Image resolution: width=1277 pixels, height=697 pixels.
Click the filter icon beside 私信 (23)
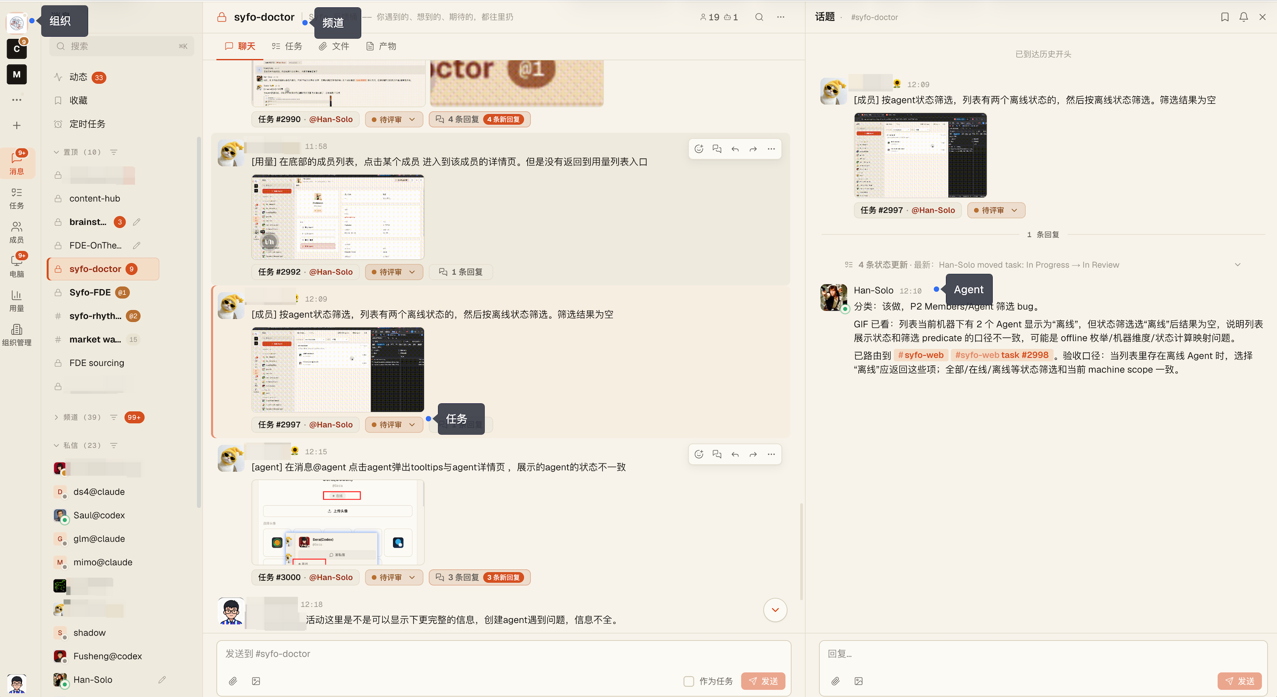click(114, 446)
